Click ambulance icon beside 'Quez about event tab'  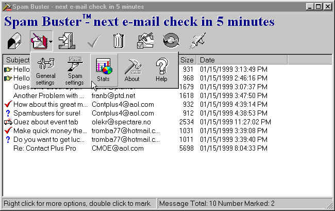click(x=8, y=122)
